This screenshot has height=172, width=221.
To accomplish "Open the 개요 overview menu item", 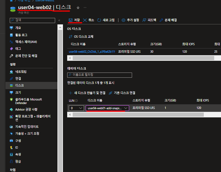I will coord(18,28).
